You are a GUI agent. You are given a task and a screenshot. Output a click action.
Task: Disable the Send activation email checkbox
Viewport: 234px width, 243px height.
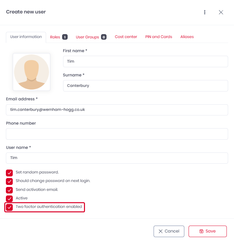9,190
